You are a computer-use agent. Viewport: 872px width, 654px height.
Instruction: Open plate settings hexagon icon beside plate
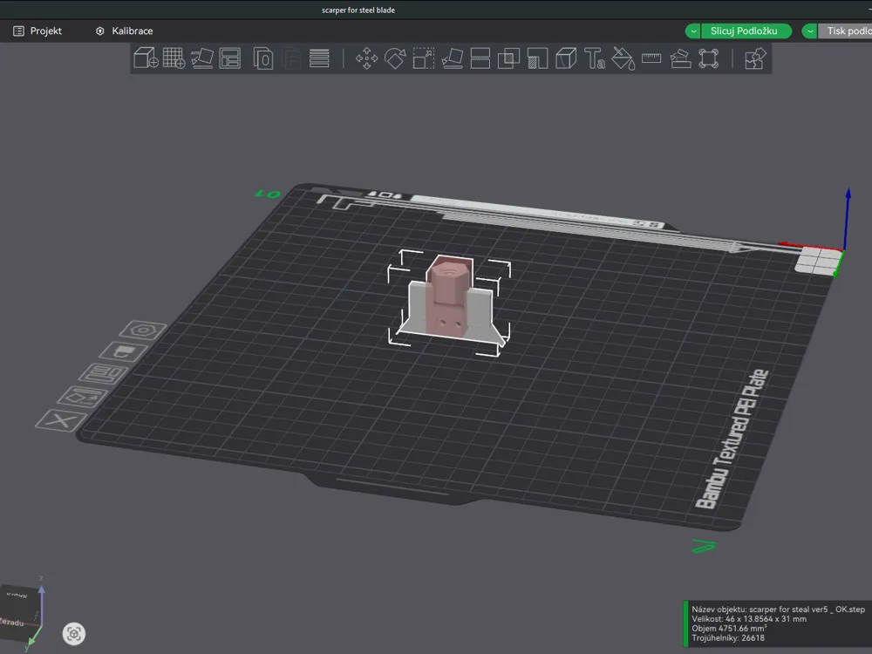tap(143, 330)
